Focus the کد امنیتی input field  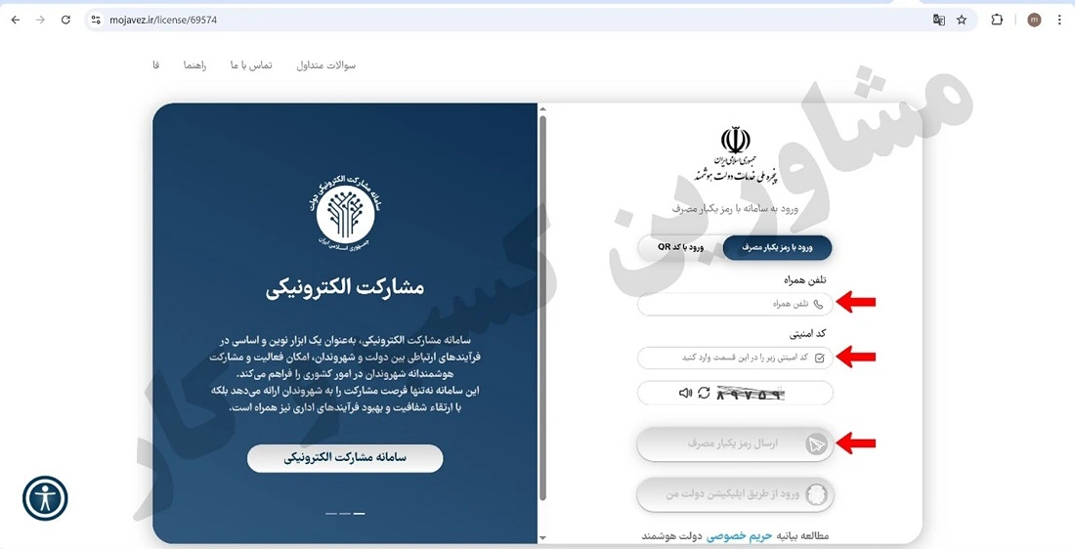pyautogui.click(x=735, y=358)
